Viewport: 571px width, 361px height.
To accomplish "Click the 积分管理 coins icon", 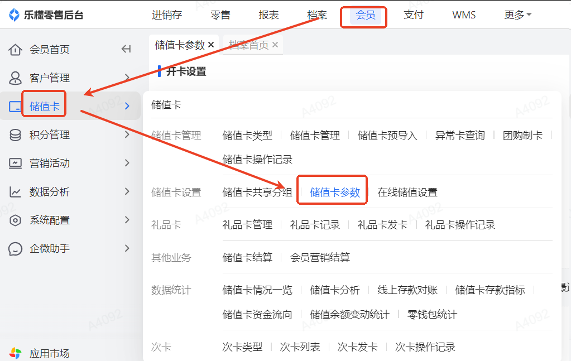I will (x=15, y=135).
